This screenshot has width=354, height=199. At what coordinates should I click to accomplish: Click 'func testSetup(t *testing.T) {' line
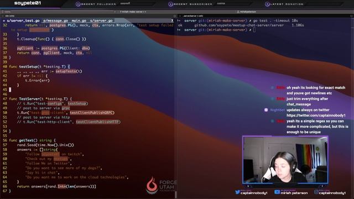pyautogui.click(x=39, y=66)
